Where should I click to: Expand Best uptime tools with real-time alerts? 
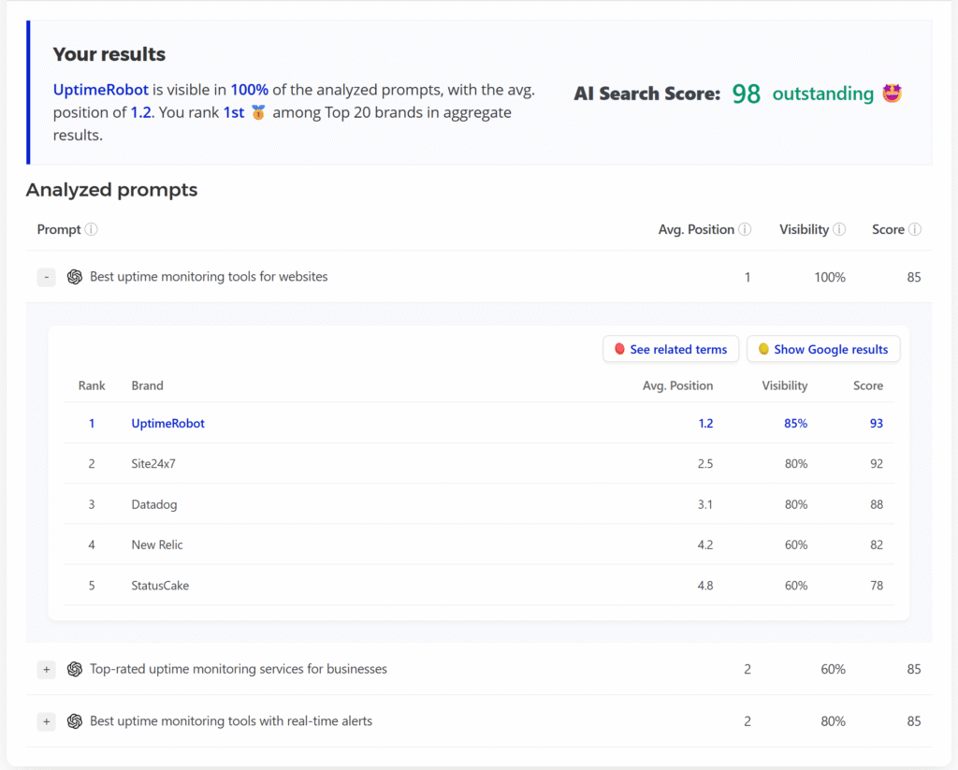46,721
